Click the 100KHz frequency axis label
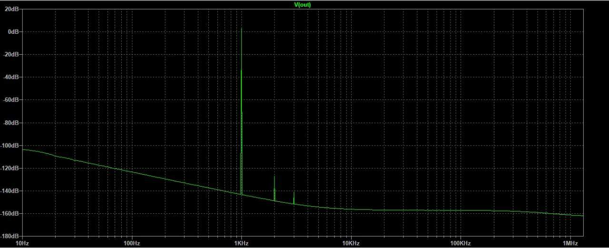Image resolution: width=609 pixels, height=248 pixels. [460, 244]
